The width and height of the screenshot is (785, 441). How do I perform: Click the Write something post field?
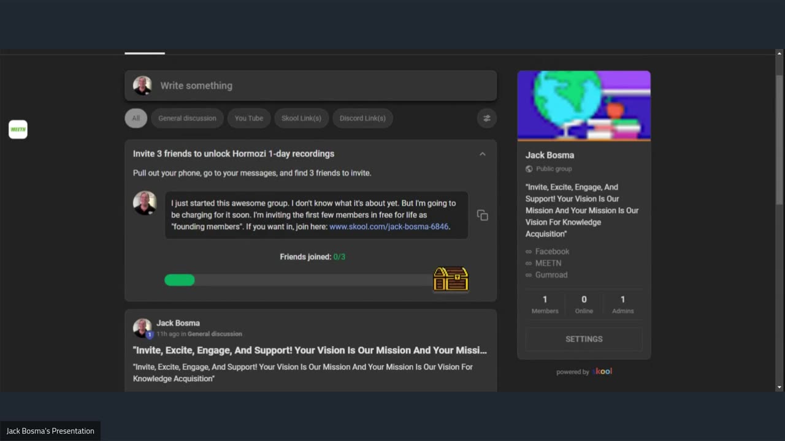(310, 86)
